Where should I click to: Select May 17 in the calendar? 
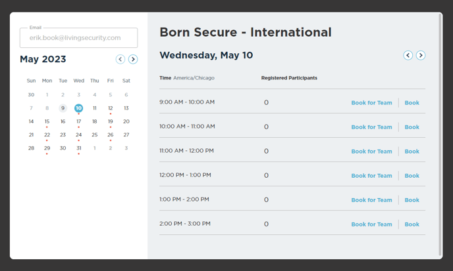(78, 121)
